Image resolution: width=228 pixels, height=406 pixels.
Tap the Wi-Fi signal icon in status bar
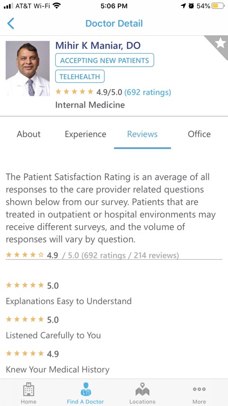coord(56,6)
